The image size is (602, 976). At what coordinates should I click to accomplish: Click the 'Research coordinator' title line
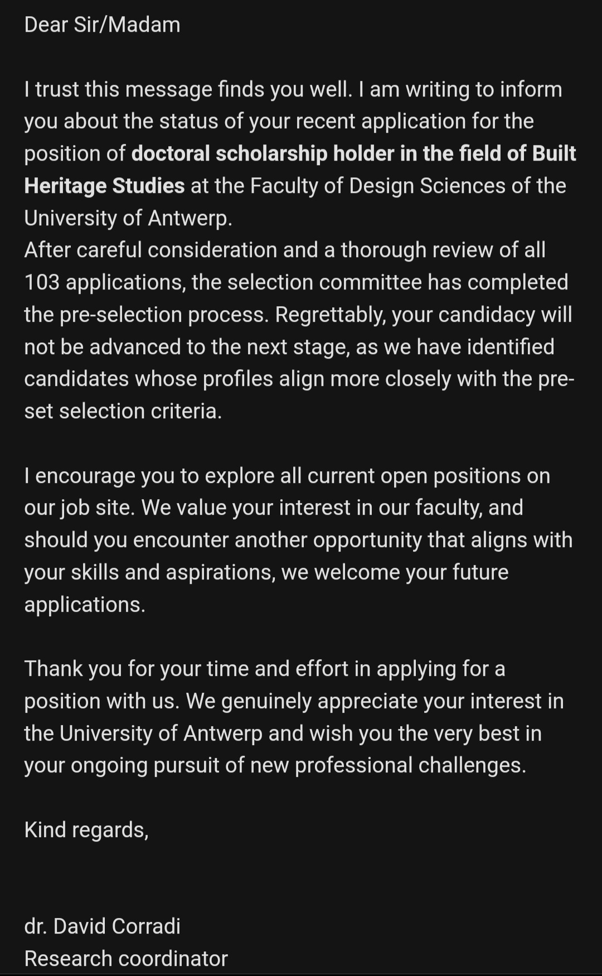pos(126,959)
